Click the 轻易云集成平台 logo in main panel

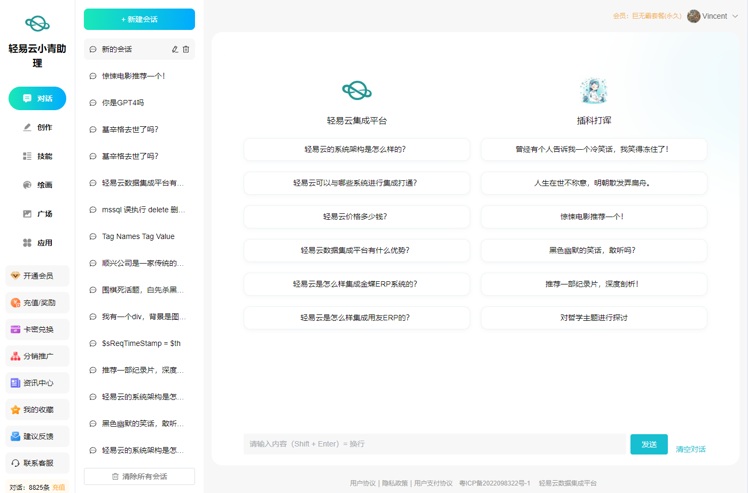point(357,90)
